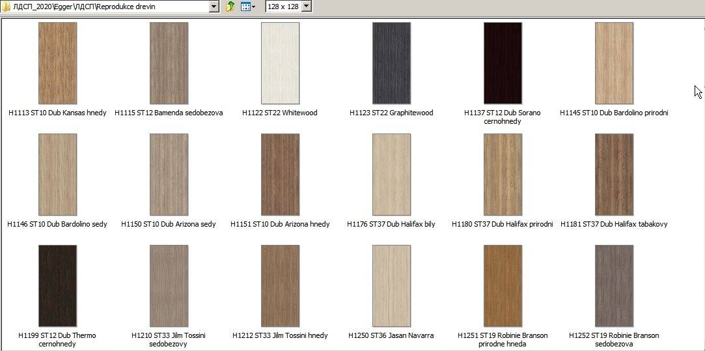Screen dimensions: 705x351
Task: Choose H1181 Dub Halifax tabakovy thumbnail
Action: [614, 175]
